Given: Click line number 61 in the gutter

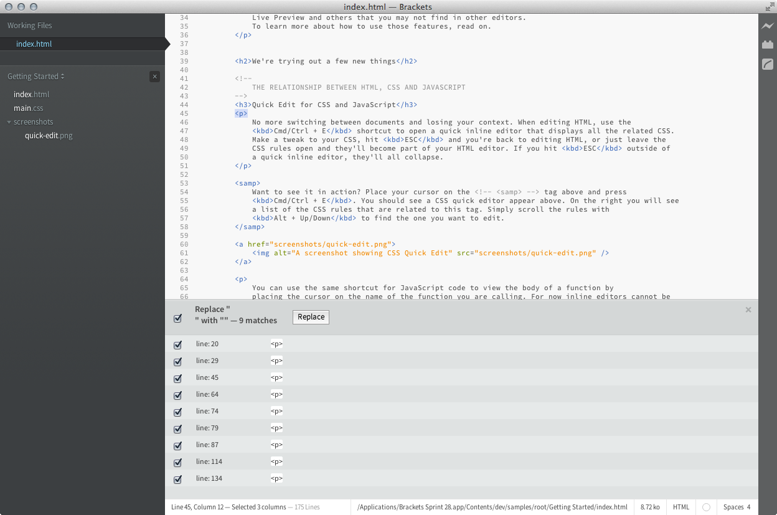Looking at the screenshot, I should point(184,253).
